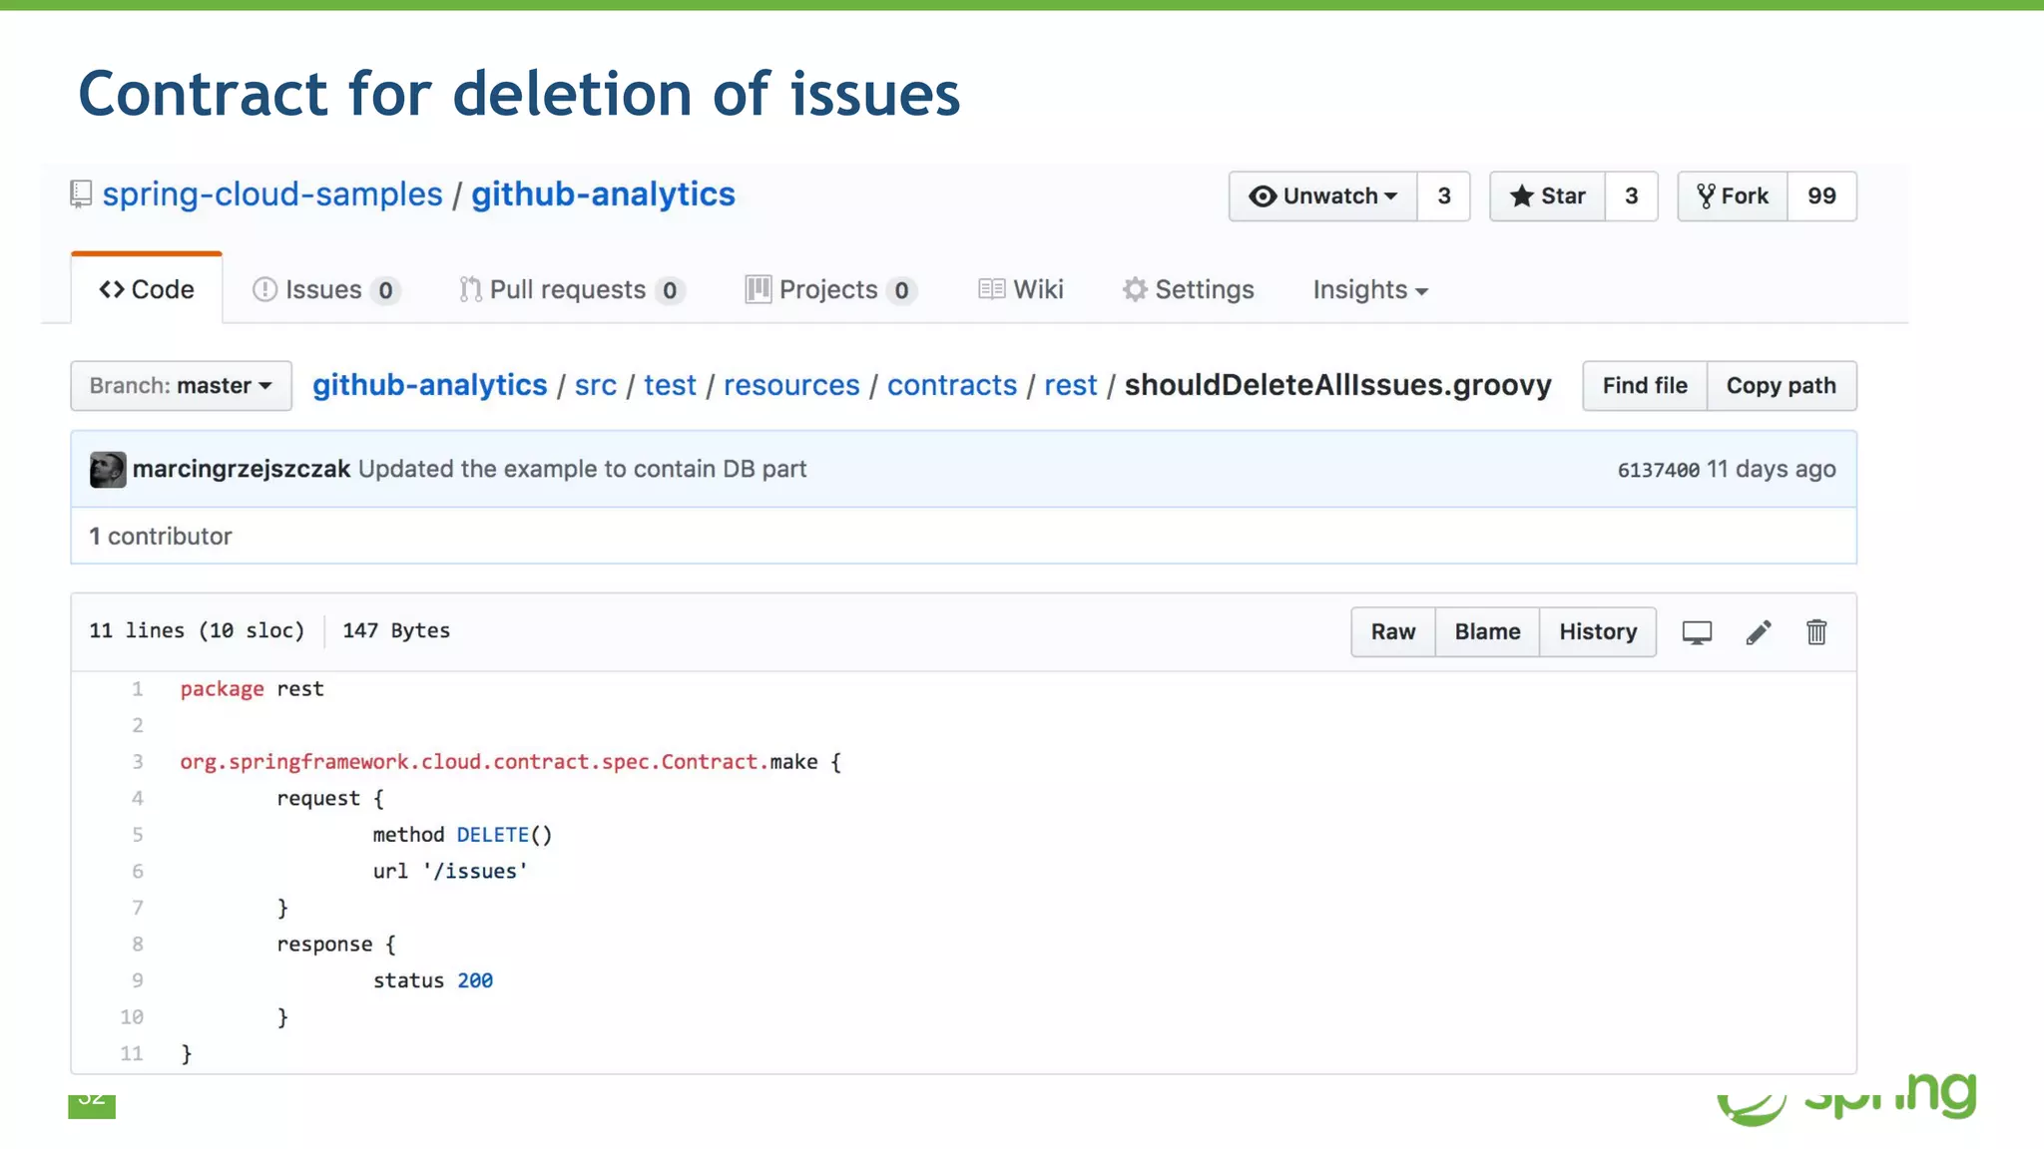View Raw file

pyautogui.click(x=1393, y=632)
